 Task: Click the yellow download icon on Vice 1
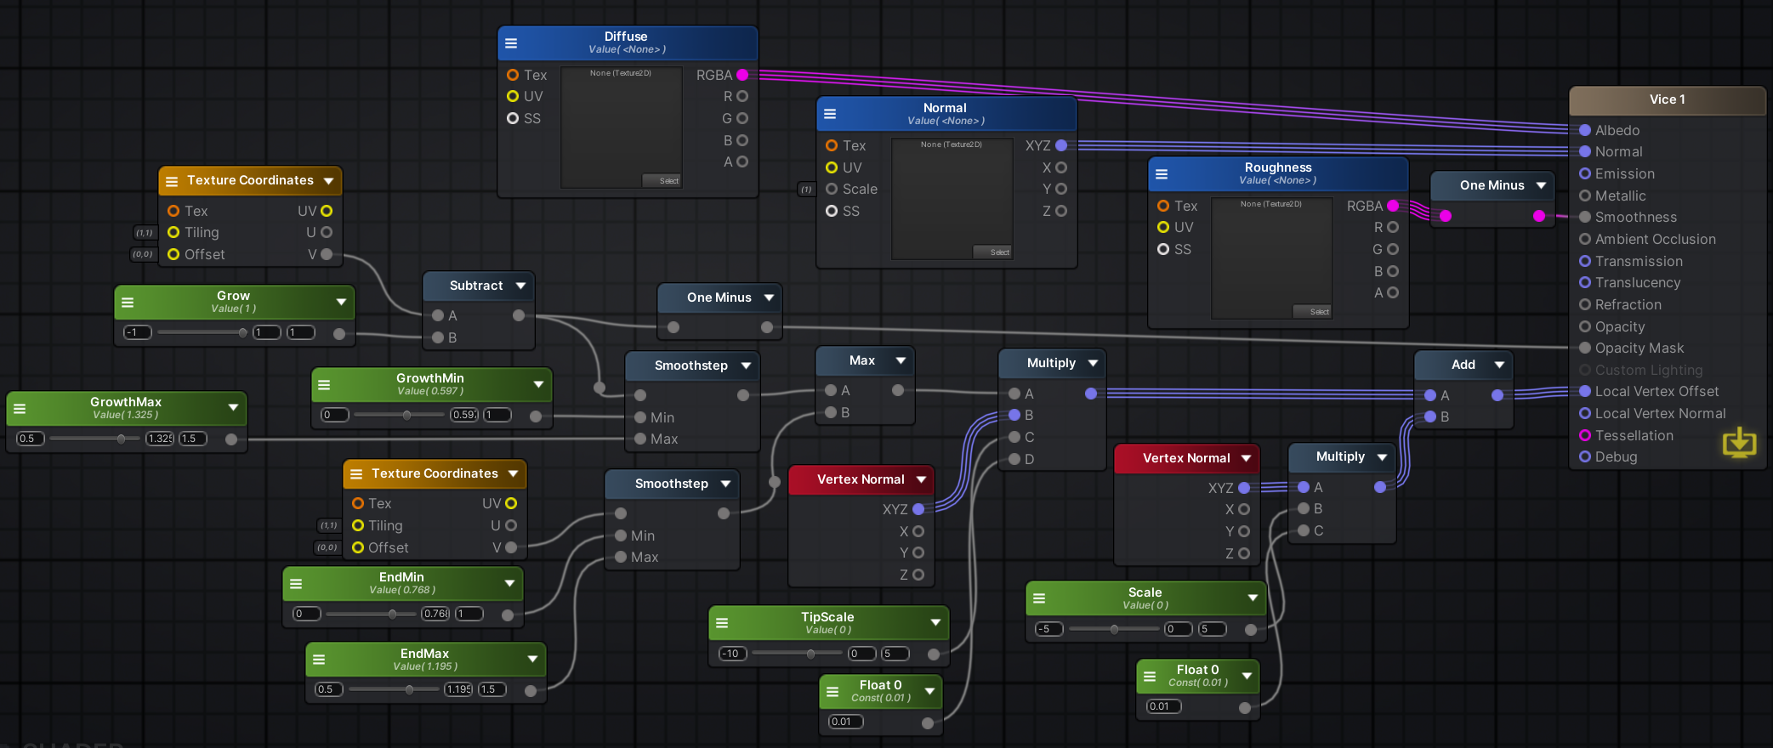point(1739,443)
